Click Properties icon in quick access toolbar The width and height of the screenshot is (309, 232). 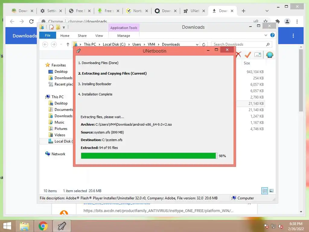pyautogui.click(x=51, y=27)
